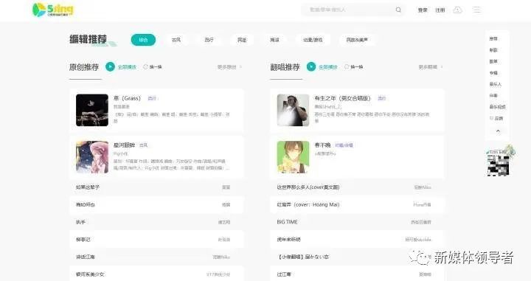Jump to 音乐人 in right sidebar

coord(495,84)
